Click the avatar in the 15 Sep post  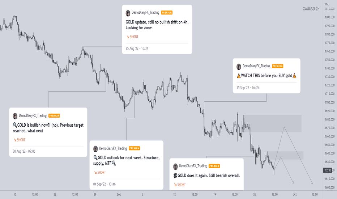point(239,67)
